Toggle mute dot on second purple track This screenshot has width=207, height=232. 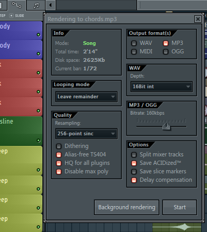38,54
